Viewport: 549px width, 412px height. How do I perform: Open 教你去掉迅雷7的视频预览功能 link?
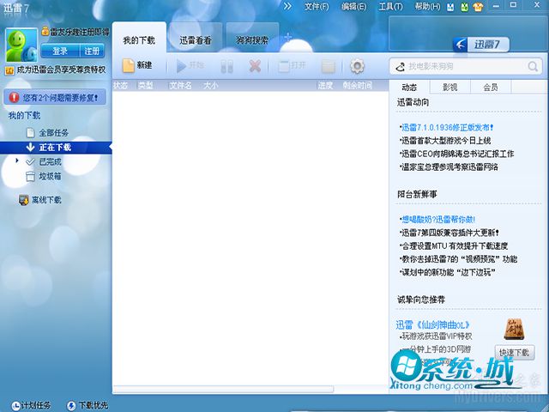(458, 259)
